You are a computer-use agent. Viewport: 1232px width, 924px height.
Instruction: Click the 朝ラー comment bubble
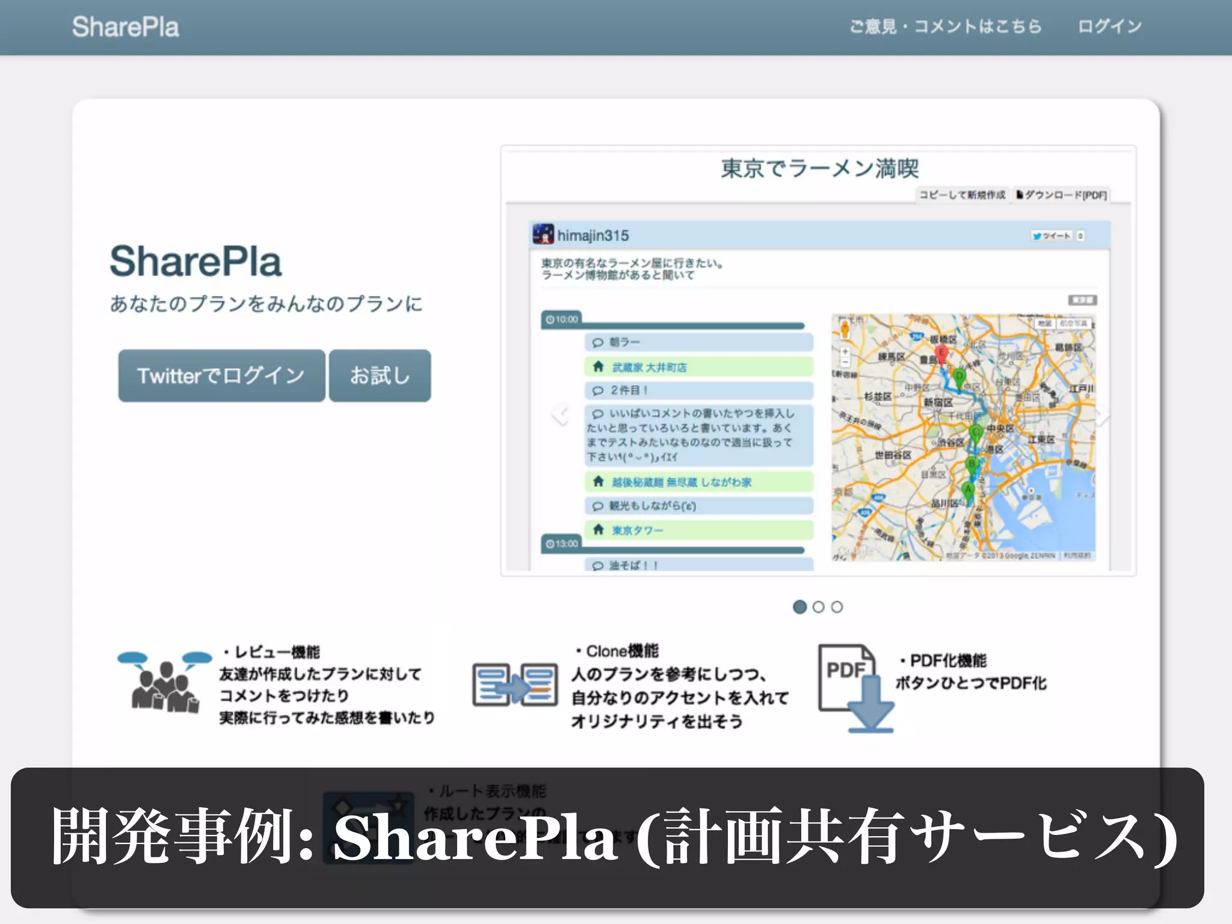(699, 342)
